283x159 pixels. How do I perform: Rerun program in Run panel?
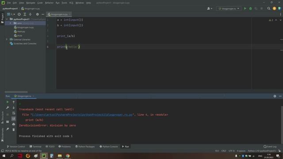pos(8,102)
